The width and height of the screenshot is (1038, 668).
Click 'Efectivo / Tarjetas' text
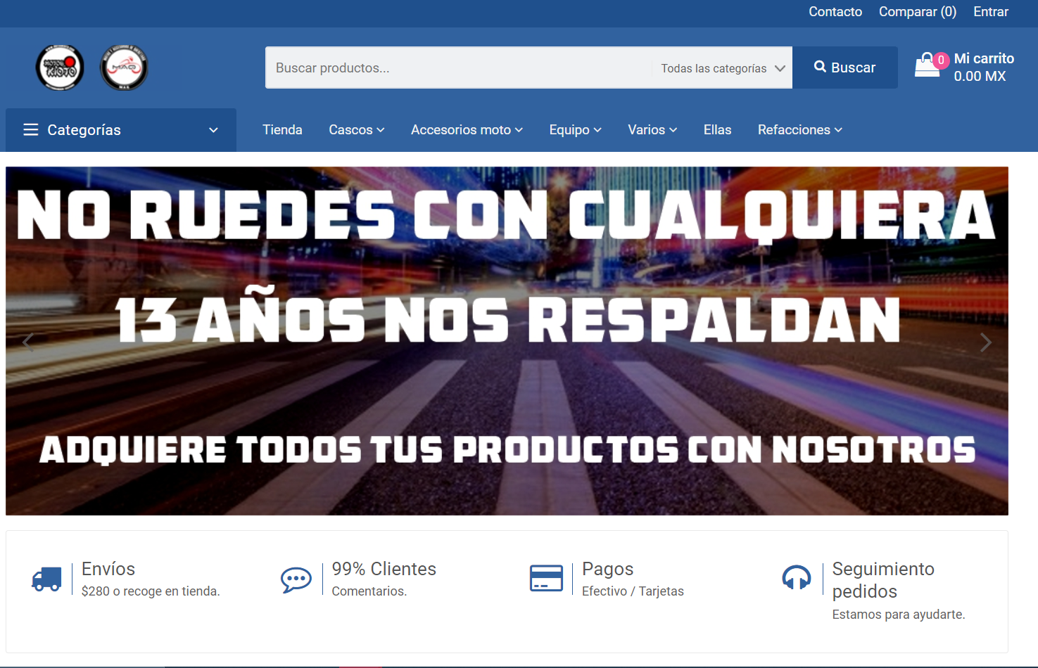tap(633, 591)
